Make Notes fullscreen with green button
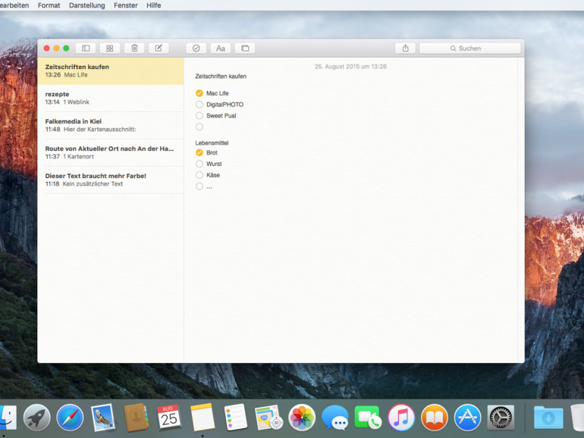The width and height of the screenshot is (584, 438). 66,48
